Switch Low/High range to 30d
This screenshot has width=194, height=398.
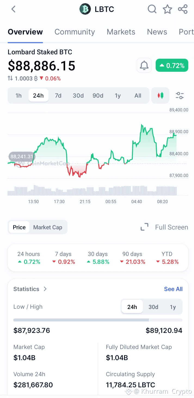pos(153,307)
